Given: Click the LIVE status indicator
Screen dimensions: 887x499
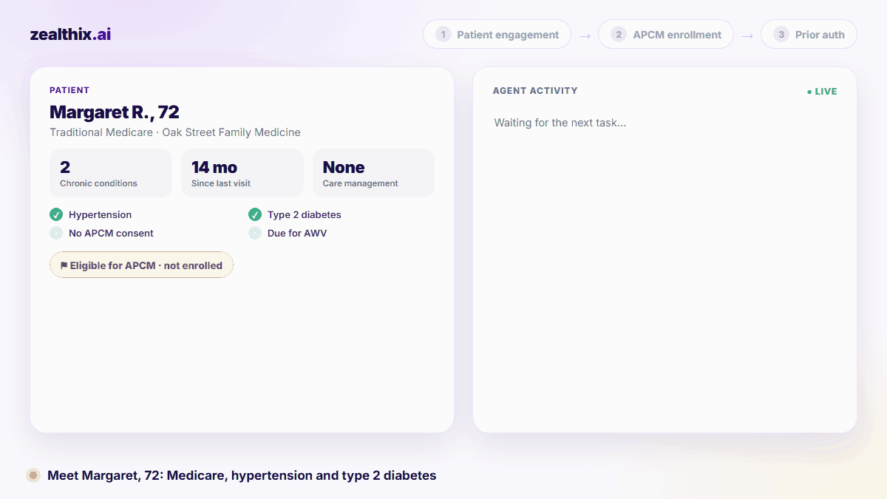Looking at the screenshot, I should pos(822,92).
